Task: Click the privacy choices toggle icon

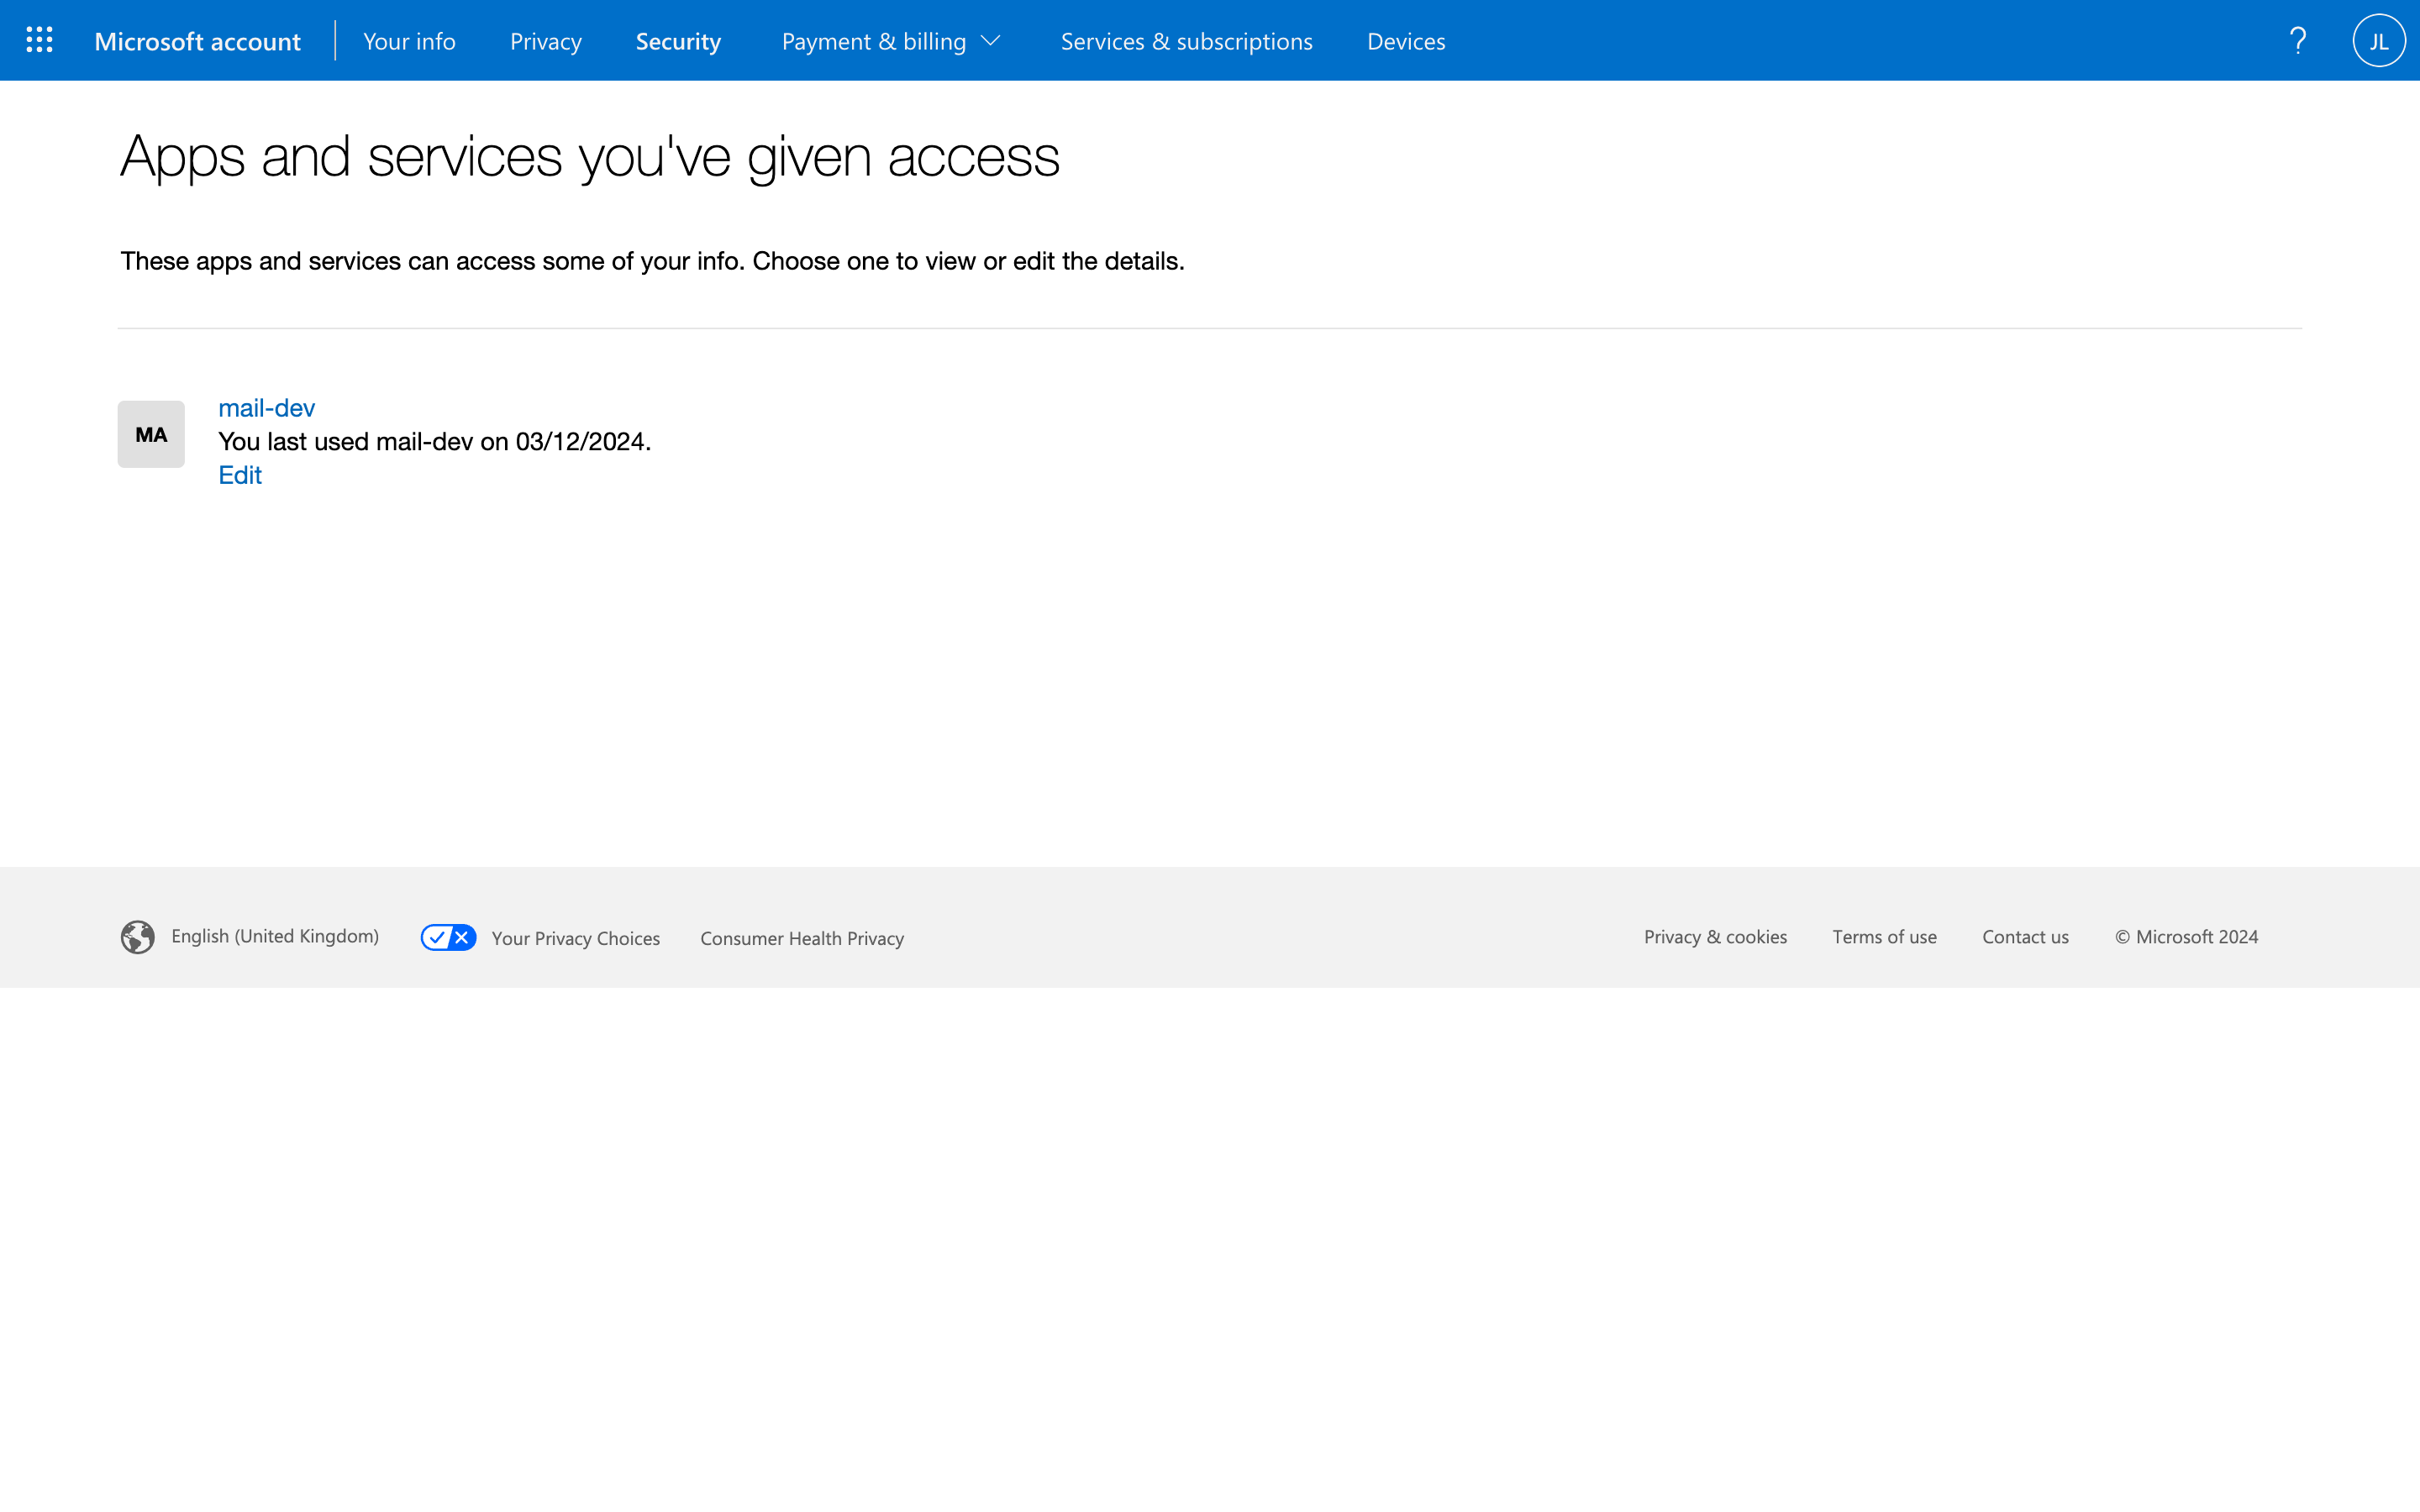Action: (x=448, y=937)
